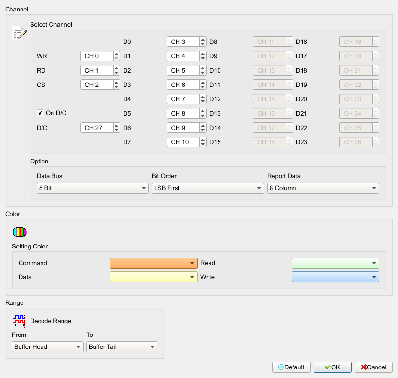This screenshot has width=398, height=378.
Task: Decrease the D7 channel stepper
Action: pos(203,144)
